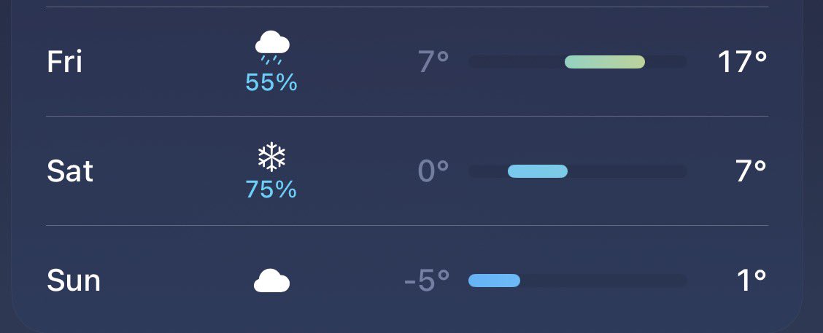Image resolution: width=823 pixels, height=333 pixels.
Task: Click Friday's green temperature range bar
Action: (x=605, y=62)
